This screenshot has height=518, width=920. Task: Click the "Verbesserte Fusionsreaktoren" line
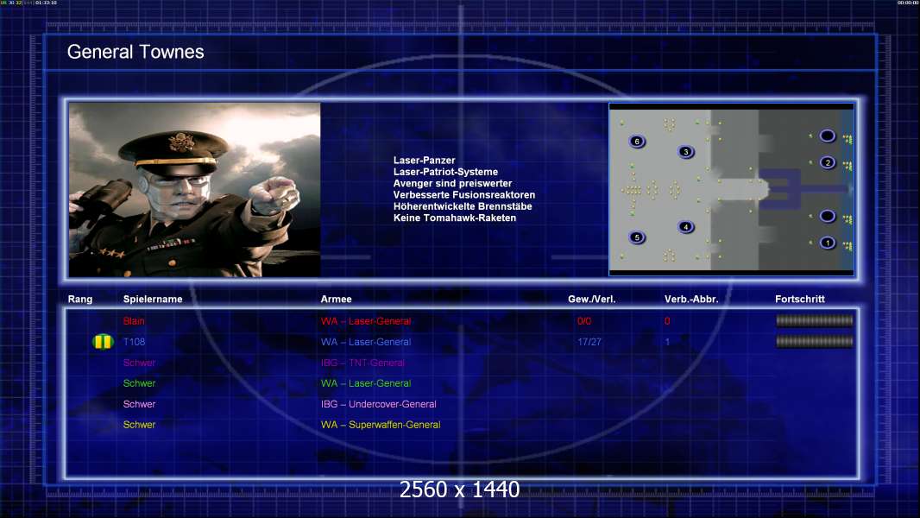(x=464, y=195)
